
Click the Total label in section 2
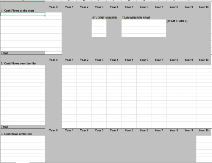click(x=4, y=127)
